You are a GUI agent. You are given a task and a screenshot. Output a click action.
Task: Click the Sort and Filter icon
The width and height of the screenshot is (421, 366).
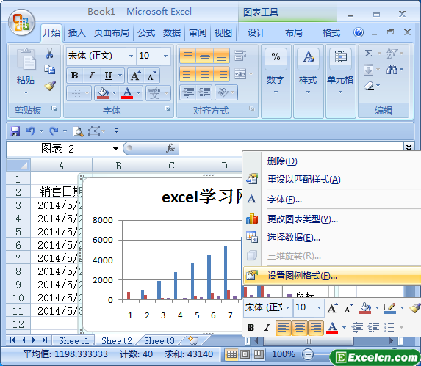pos(392,53)
